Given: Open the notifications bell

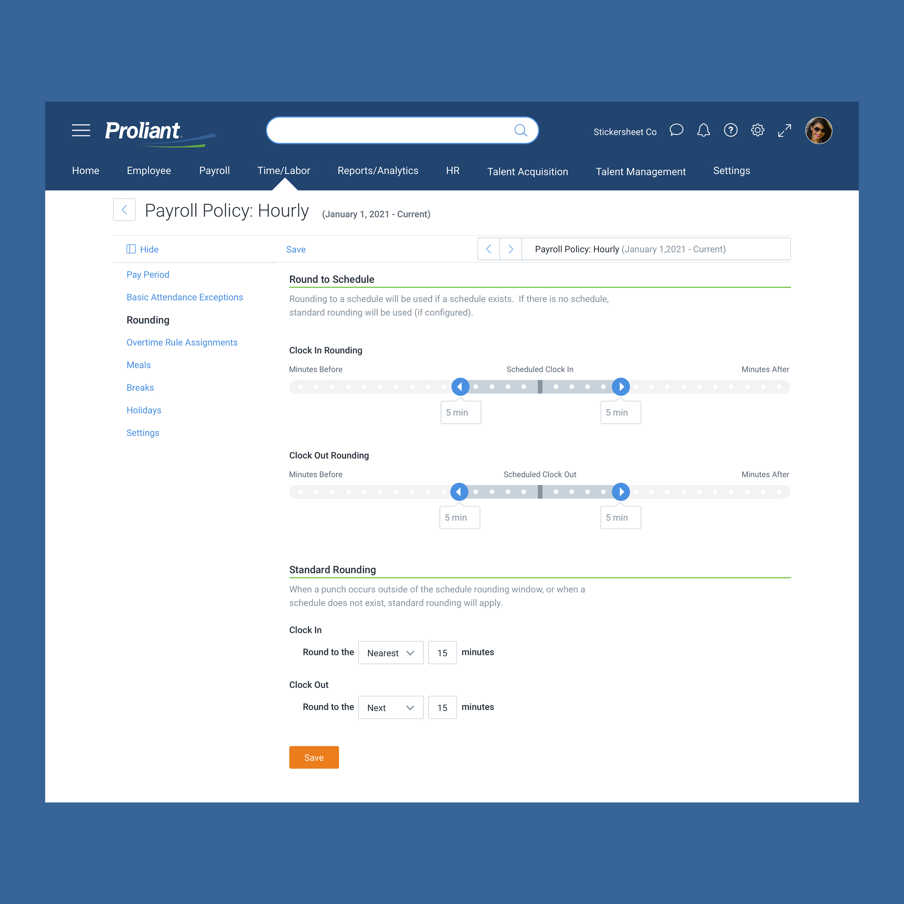Looking at the screenshot, I should [703, 130].
